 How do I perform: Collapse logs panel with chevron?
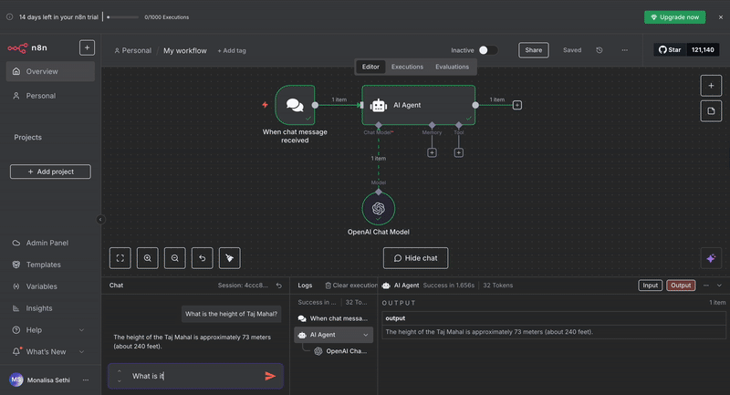click(719, 286)
